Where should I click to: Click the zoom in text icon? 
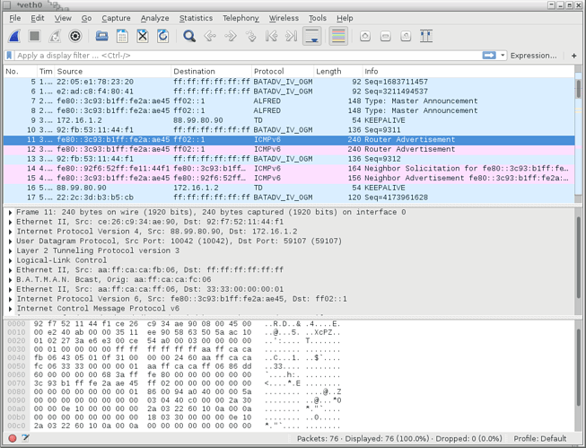click(365, 36)
